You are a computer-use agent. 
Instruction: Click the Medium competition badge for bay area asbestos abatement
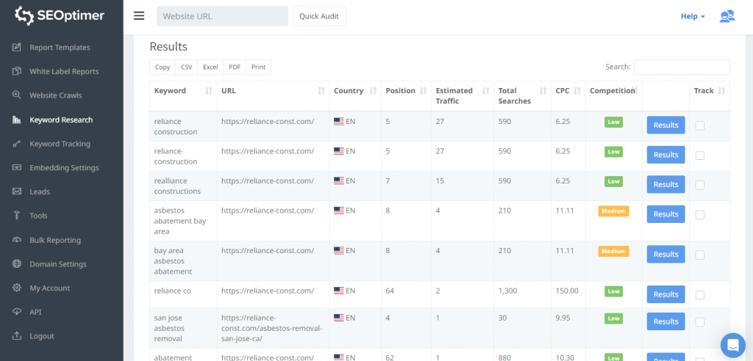[613, 251]
